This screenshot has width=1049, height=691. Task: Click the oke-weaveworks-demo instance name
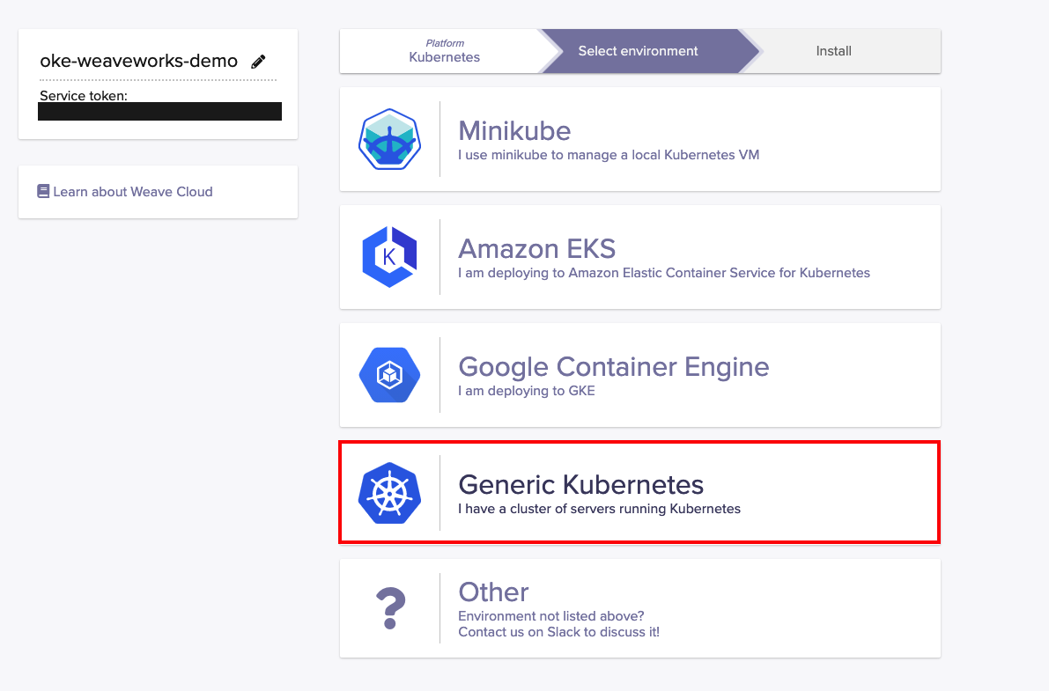tap(138, 60)
